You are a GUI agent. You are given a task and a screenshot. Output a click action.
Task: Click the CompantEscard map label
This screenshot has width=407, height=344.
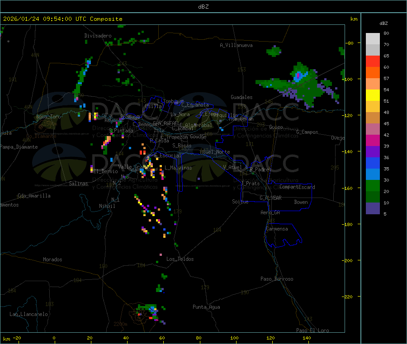point(297,187)
